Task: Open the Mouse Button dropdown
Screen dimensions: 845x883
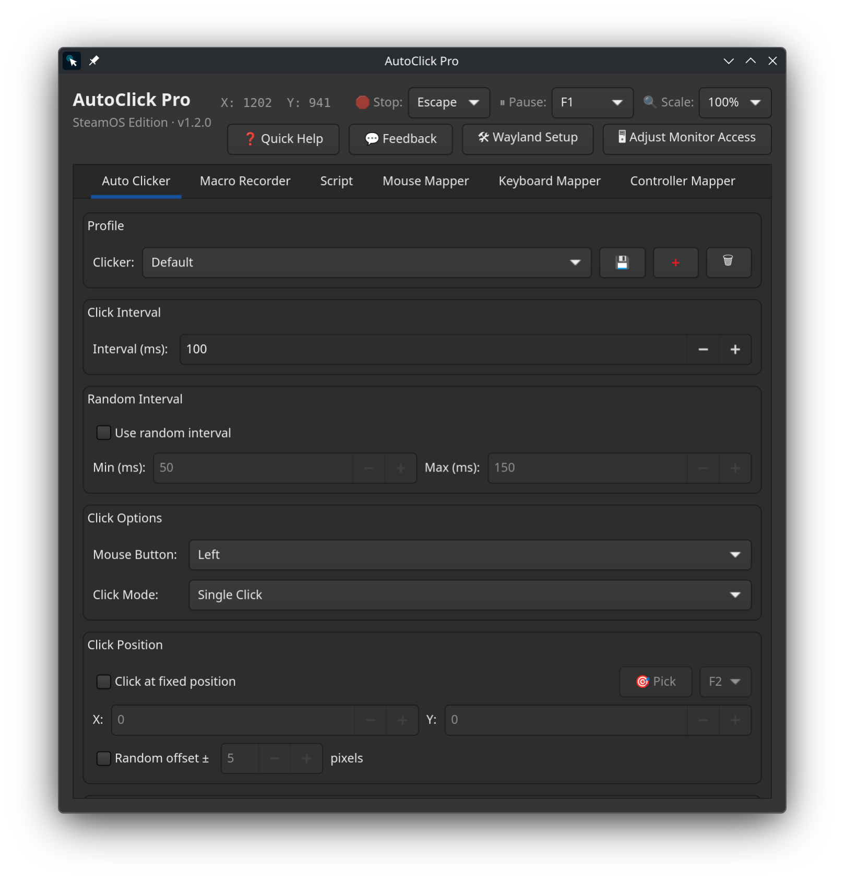Action: 470,555
